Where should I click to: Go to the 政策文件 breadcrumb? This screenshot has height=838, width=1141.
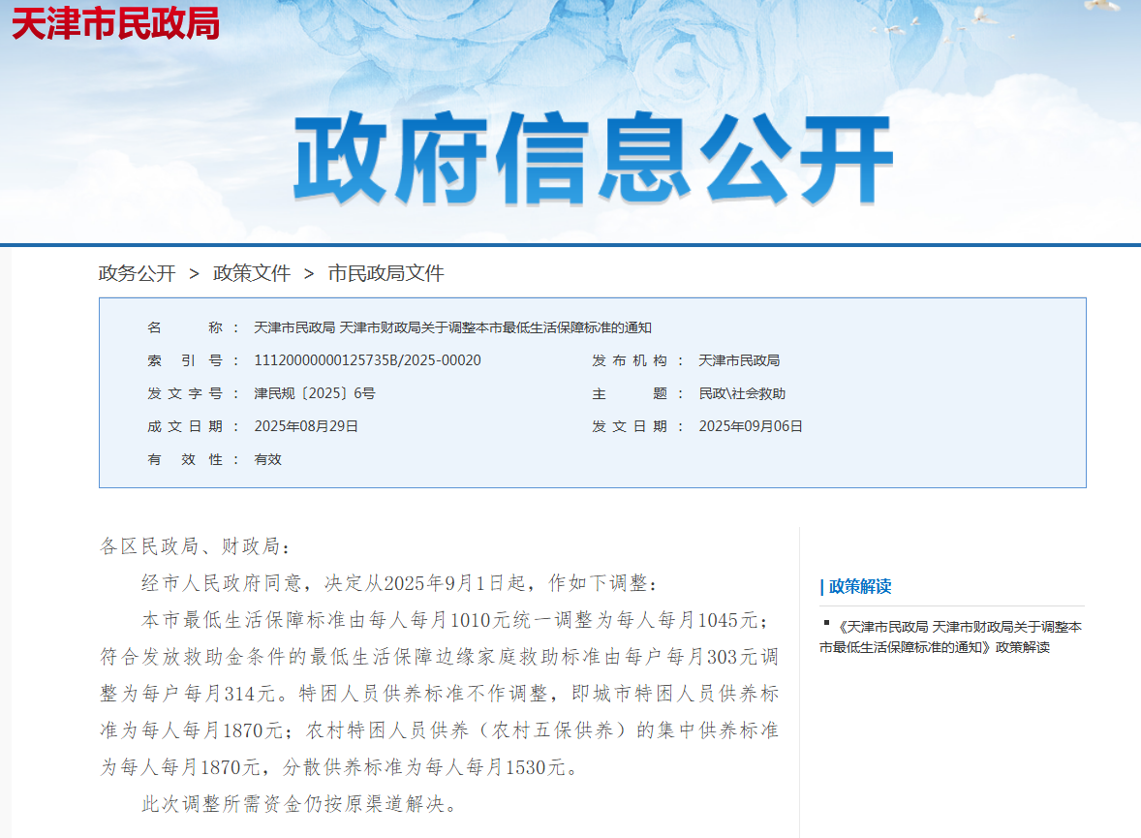pos(252,274)
